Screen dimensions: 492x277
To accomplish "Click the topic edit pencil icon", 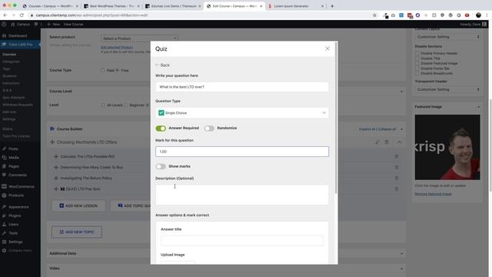I will click(x=377, y=142).
